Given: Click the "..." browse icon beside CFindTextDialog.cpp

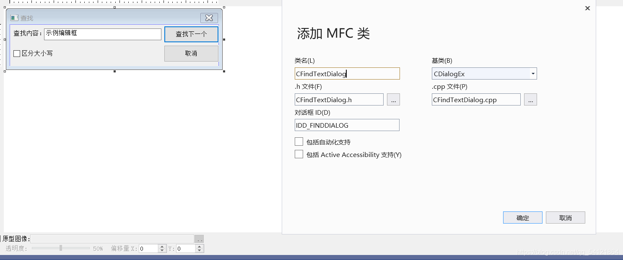Looking at the screenshot, I should pyautogui.click(x=530, y=99).
